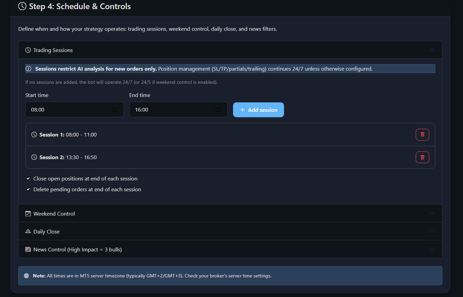463x297 pixels.
Task: Click the 'If no sessions are added' hint
Action: click(122, 82)
